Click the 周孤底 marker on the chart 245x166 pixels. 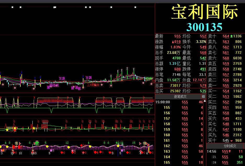(x=54, y=85)
